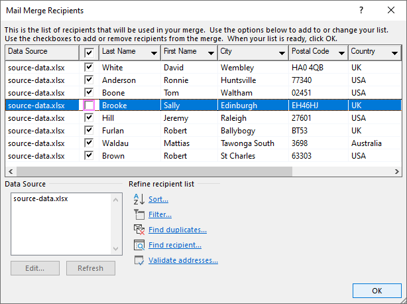This screenshot has width=407, height=304.
Task: Click the Sort A-Z icon
Action: tap(139, 199)
